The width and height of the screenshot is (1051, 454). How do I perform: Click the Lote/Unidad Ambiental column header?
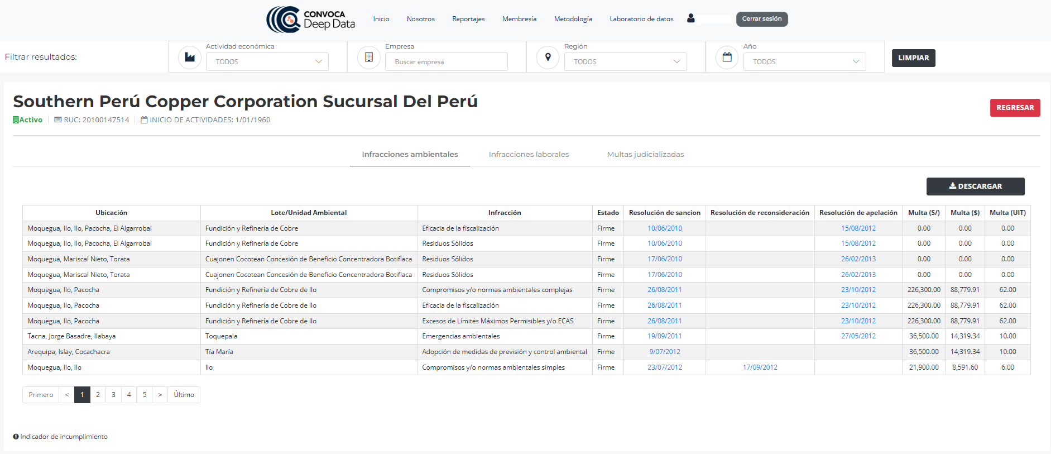[309, 213]
